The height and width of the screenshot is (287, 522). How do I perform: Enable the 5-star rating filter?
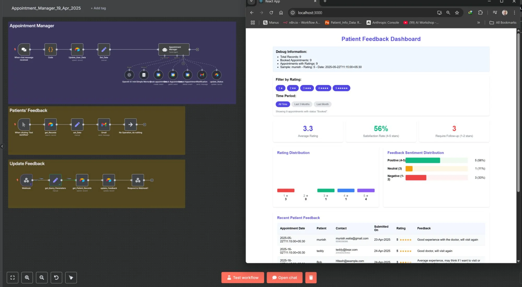click(x=341, y=88)
